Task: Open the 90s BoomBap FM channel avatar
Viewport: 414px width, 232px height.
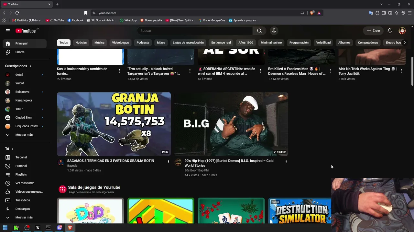Action: pyautogui.click(x=178, y=162)
